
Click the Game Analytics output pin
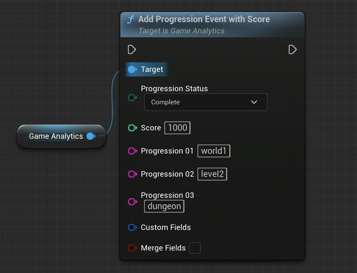90,136
